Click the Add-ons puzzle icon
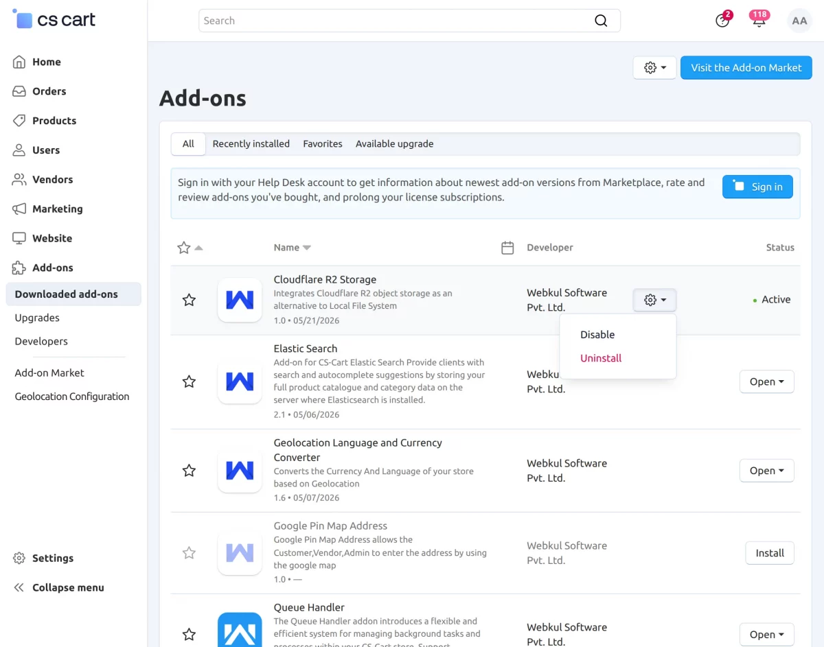The height and width of the screenshot is (647, 824). [x=19, y=268]
